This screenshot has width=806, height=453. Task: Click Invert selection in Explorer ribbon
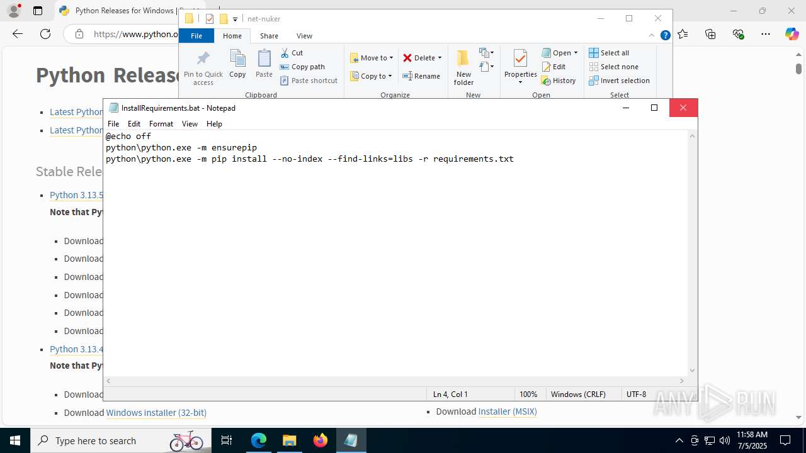pos(619,81)
